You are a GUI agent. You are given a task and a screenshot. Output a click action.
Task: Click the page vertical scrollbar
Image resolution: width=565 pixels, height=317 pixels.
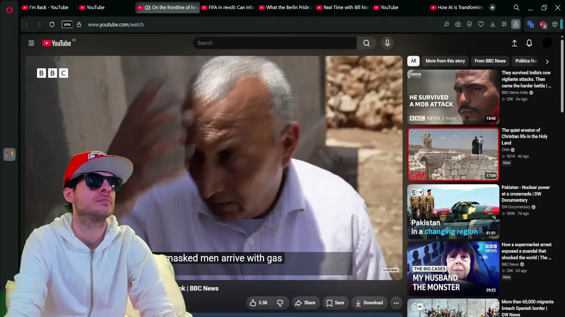click(x=562, y=75)
